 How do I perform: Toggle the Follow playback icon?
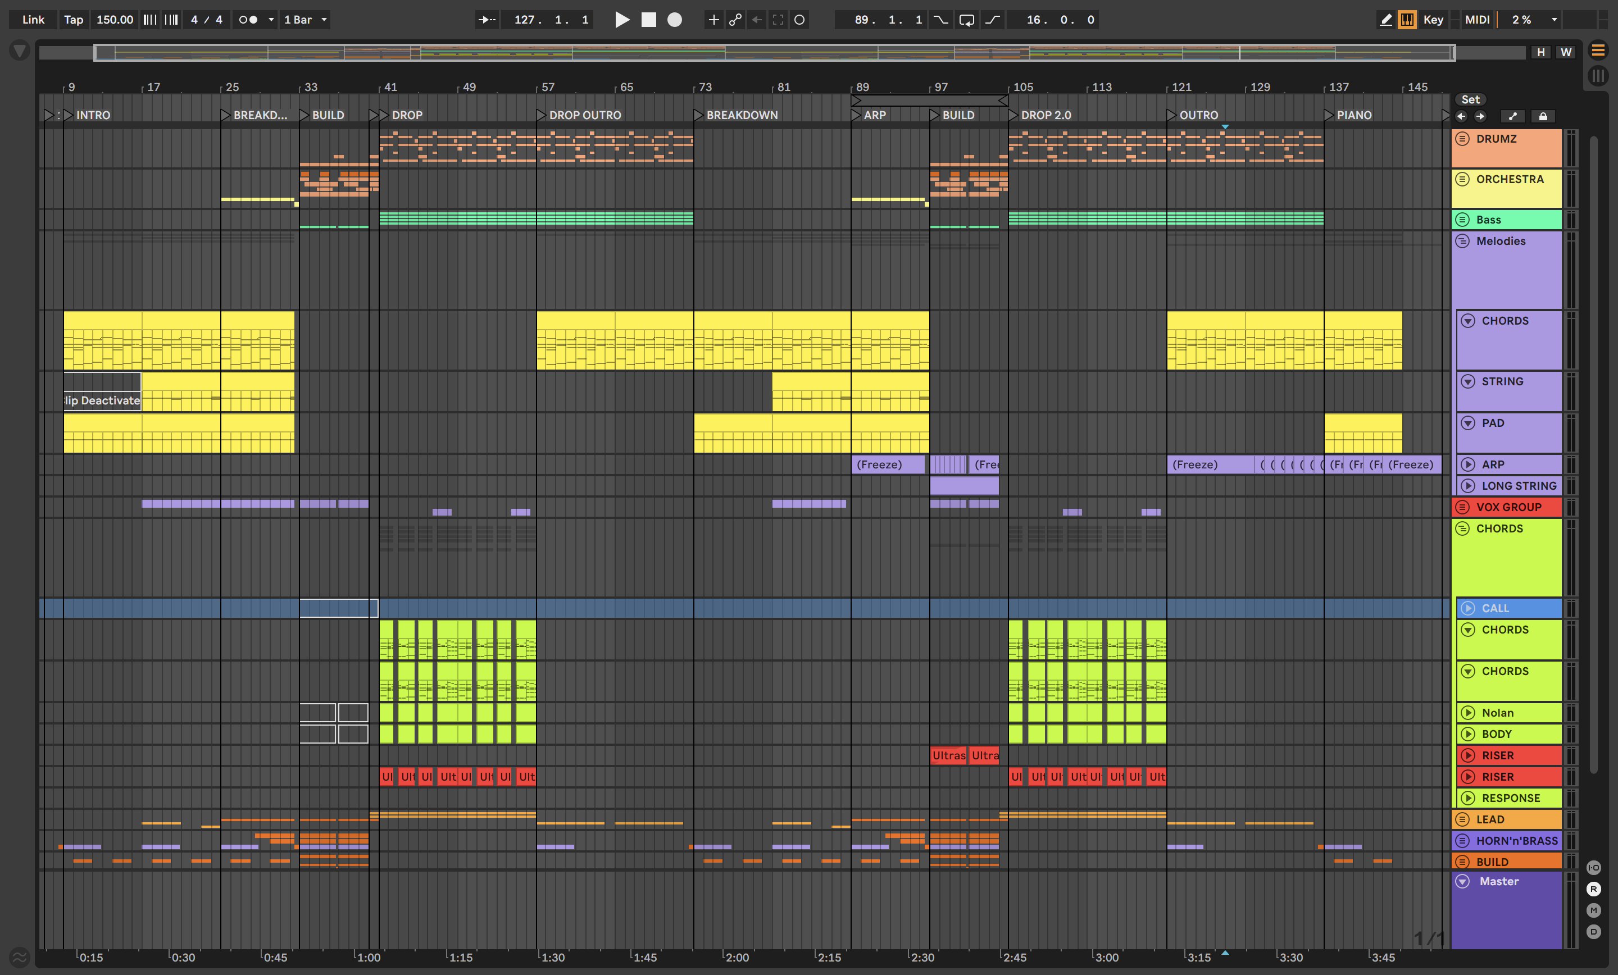[487, 20]
